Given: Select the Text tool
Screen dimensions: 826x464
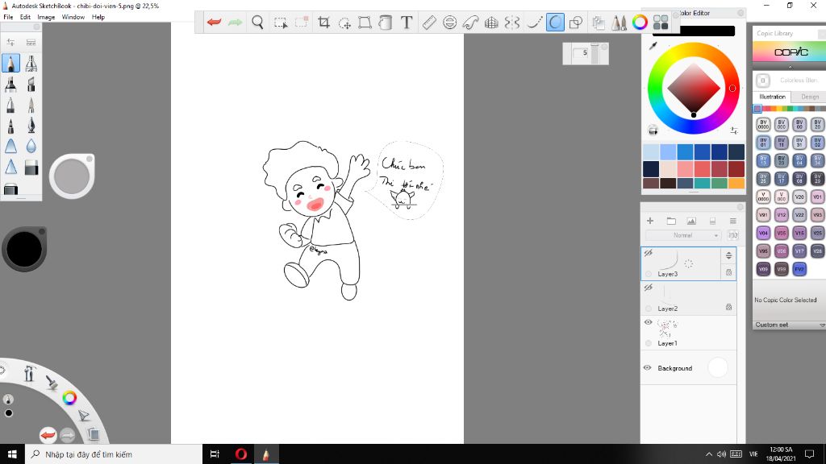Looking at the screenshot, I should point(407,22).
